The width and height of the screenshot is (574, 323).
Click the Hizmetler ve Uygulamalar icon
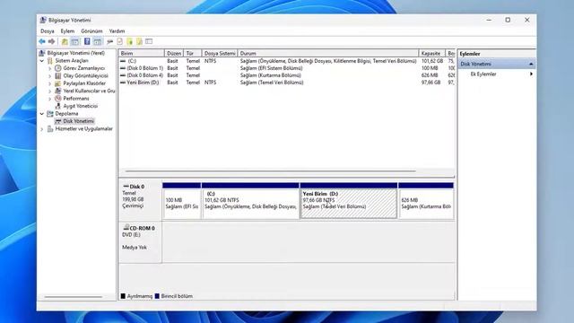(50, 129)
